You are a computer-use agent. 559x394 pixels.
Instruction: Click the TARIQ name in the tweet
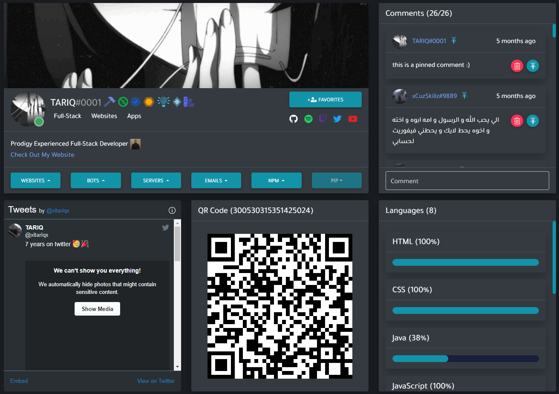[34, 227]
